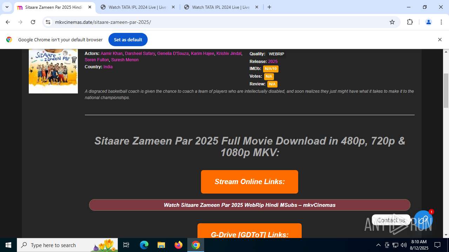Open Genelia D'Souza actor link
449x252 pixels.
173,54
